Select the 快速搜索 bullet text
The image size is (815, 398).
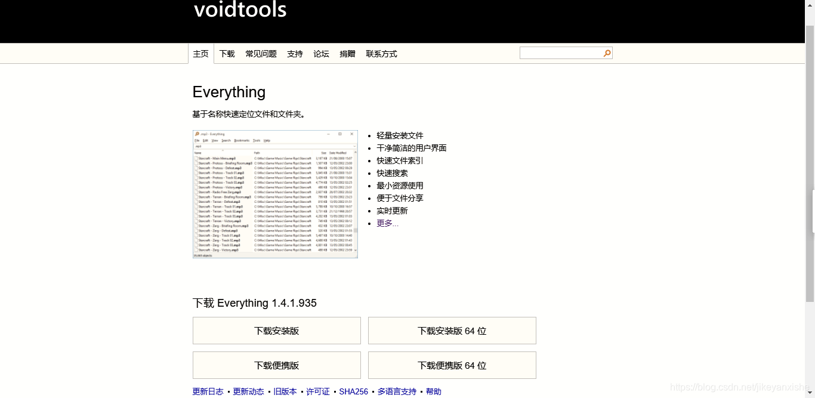point(393,173)
